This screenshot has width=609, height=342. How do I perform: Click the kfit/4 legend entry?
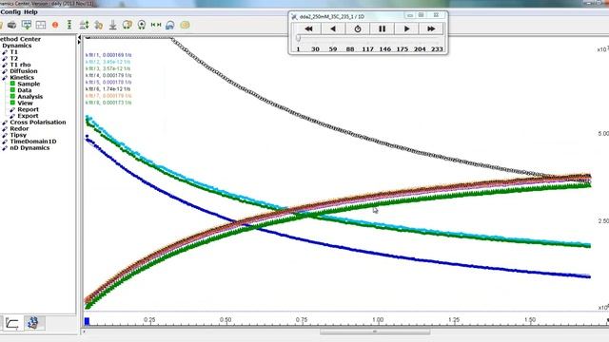(x=108, y=76)
